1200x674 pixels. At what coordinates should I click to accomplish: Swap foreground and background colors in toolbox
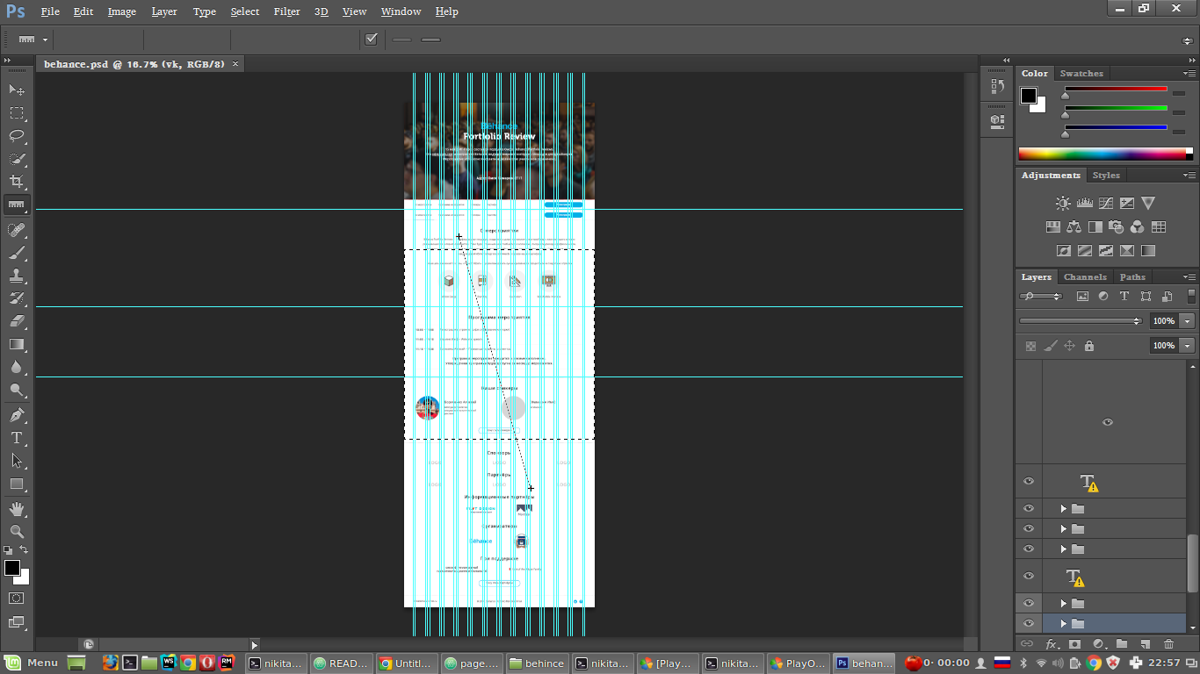point(24,550)
